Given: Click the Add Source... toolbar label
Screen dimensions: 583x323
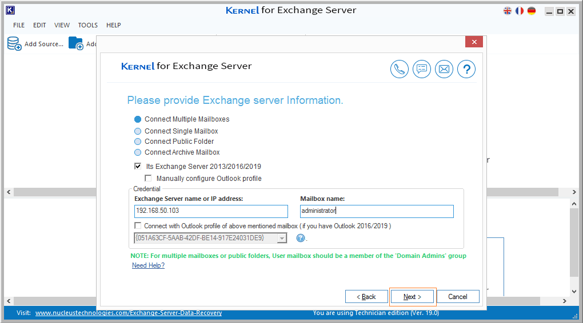Looking at the screenshot, I should pyautogui.click(x=44, y=44).
